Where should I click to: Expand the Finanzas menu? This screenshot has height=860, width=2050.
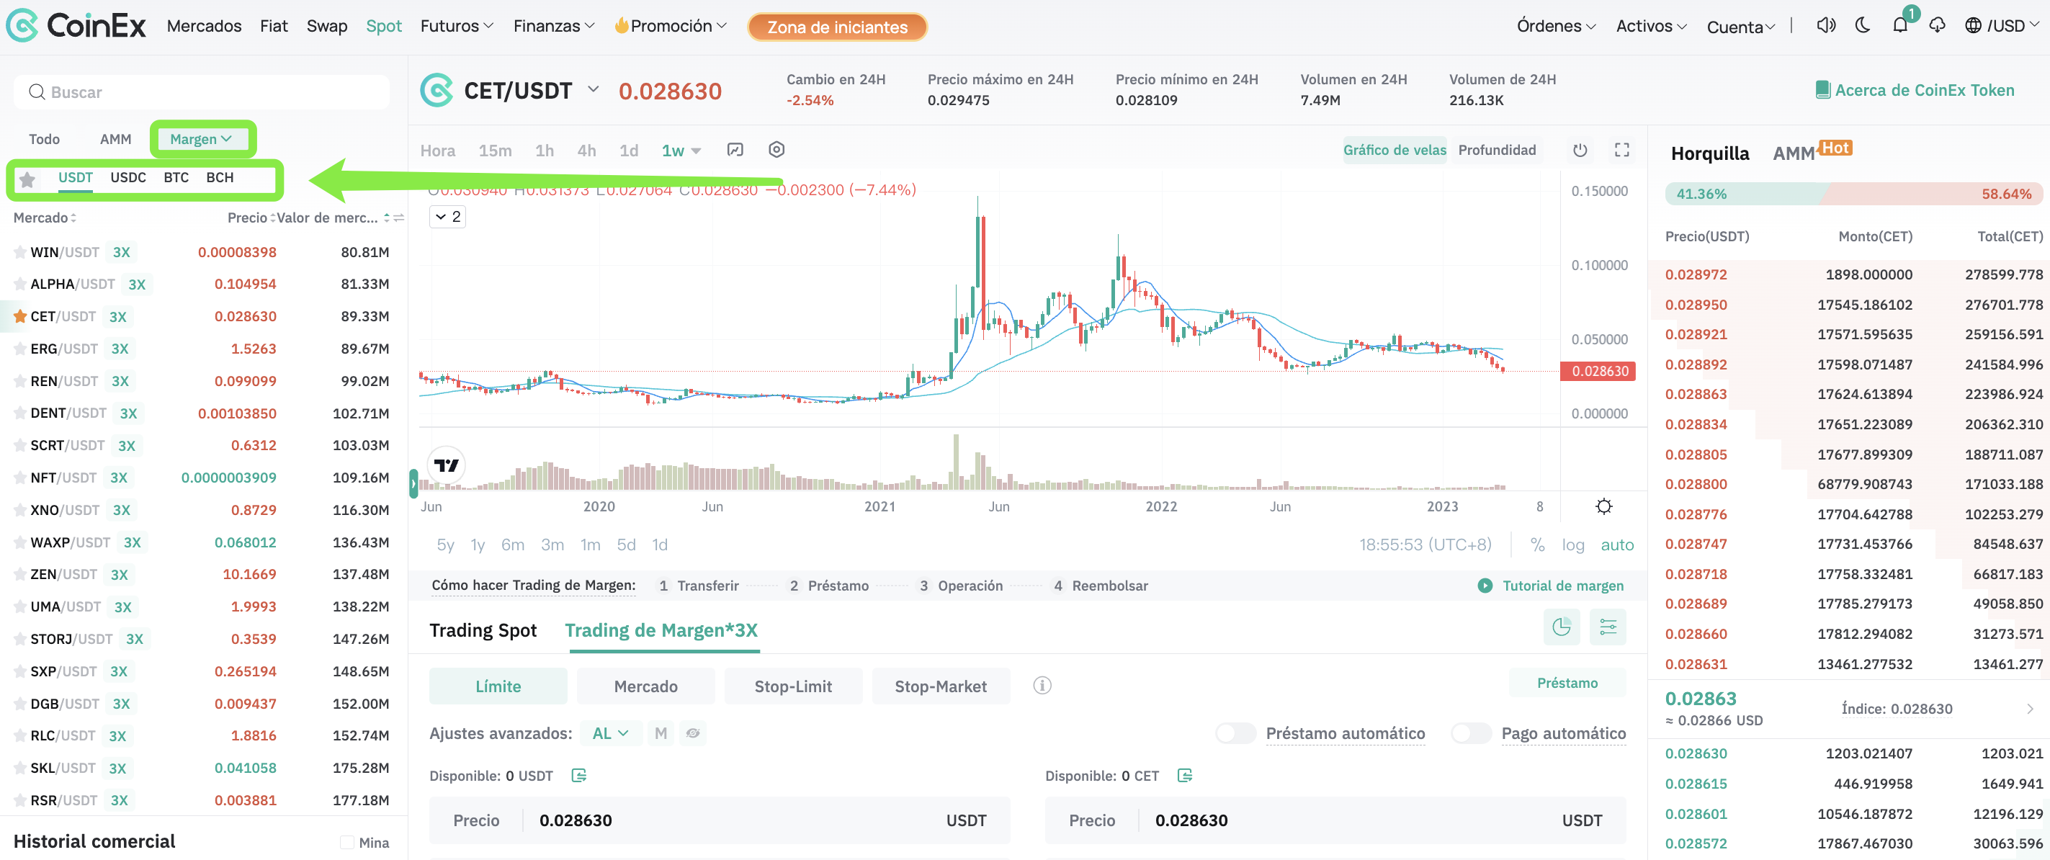point(554,25)
